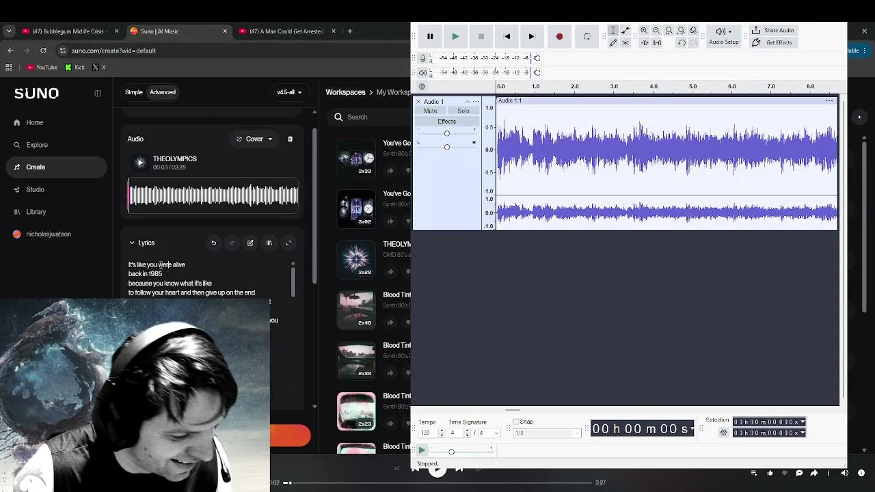This screenshot has width=875, height=492.
Task: Select the Multi-tool in Audacity
Action: coord(625,43)
